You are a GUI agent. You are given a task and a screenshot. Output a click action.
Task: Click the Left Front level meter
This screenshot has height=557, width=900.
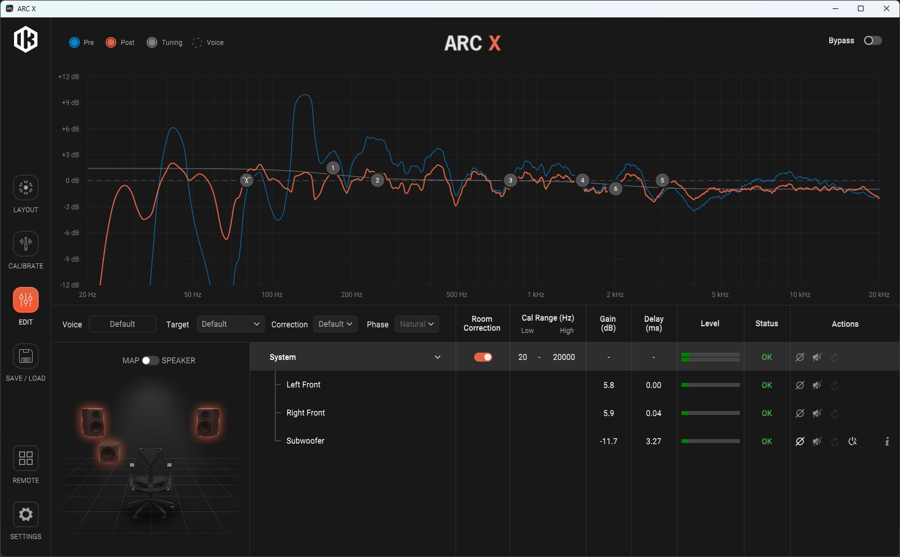click(x=711, y=385)
